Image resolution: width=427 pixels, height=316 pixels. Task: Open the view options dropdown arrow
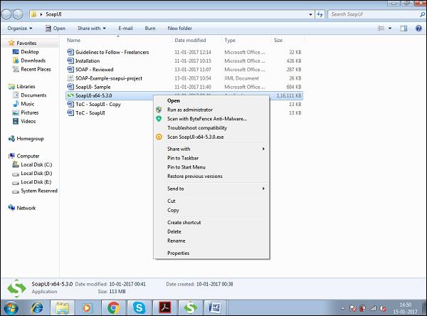390,28
